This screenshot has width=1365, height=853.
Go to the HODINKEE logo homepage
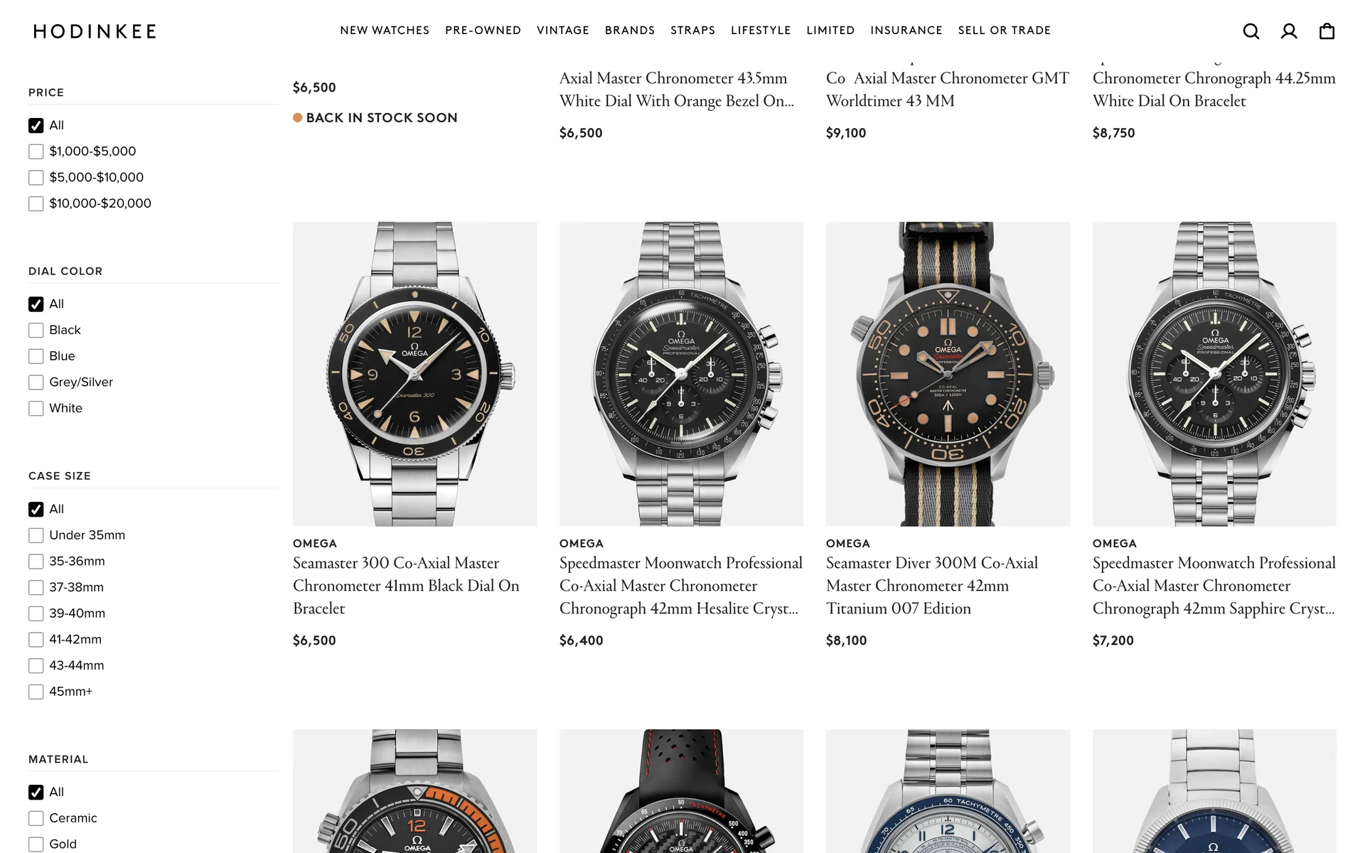coord(95,31)
